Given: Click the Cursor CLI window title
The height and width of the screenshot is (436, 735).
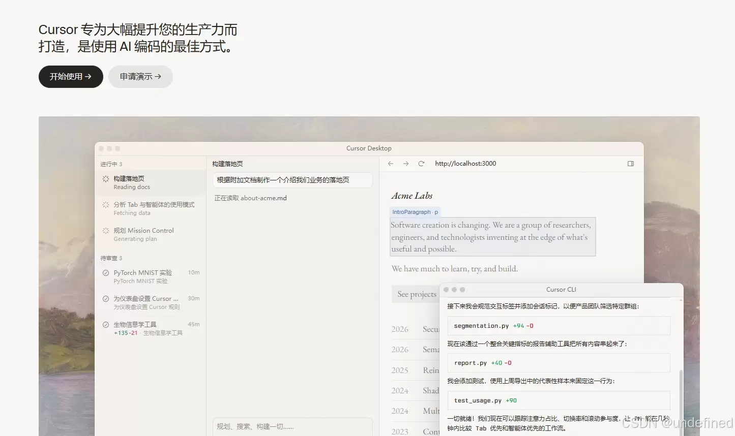Looking at the screenshot, I should [561, 290].
